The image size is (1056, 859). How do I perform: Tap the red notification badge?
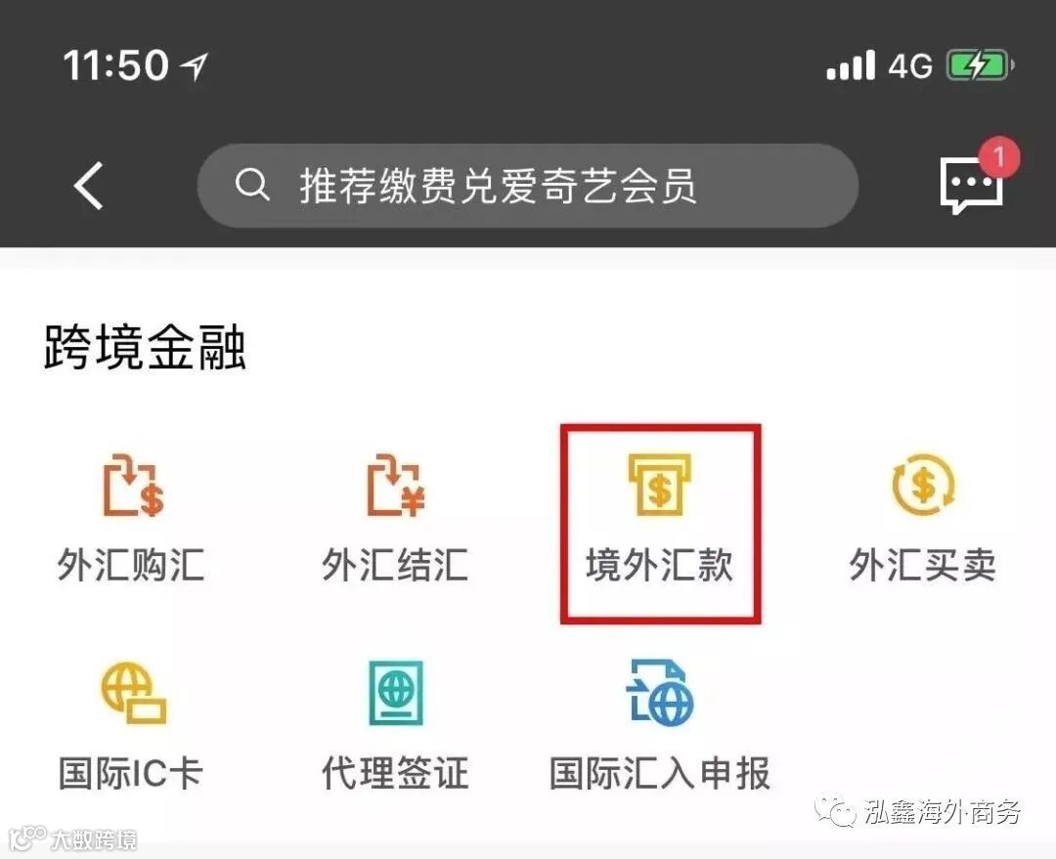(x=998, y=157)
